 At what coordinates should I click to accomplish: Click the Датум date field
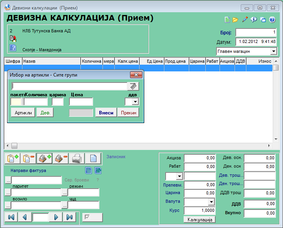[256, 42]
